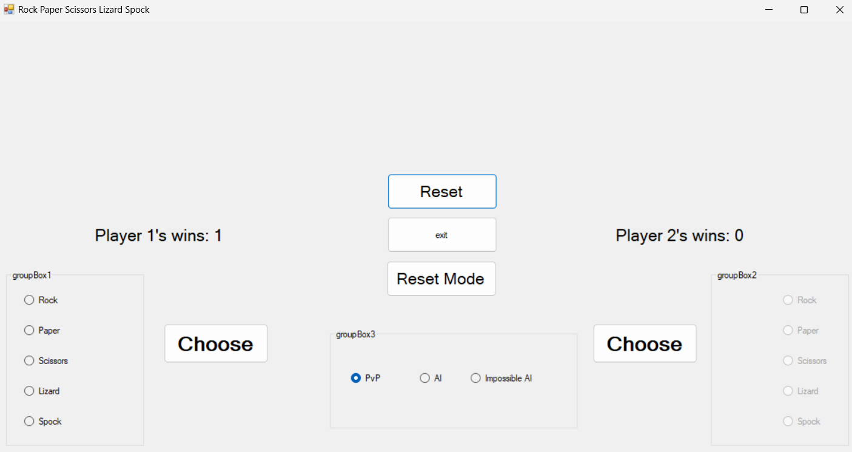
Task: Minimize the game window
Action: tap(769, 10)
